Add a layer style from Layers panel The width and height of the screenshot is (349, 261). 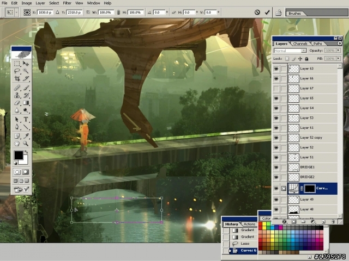tap(284, 221)
